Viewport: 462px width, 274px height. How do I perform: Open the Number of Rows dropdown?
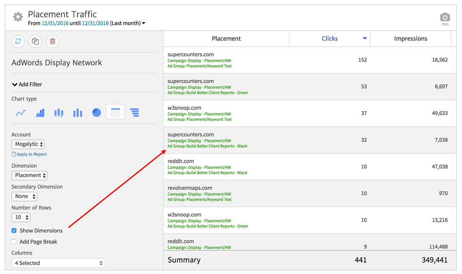pos(21,217)
